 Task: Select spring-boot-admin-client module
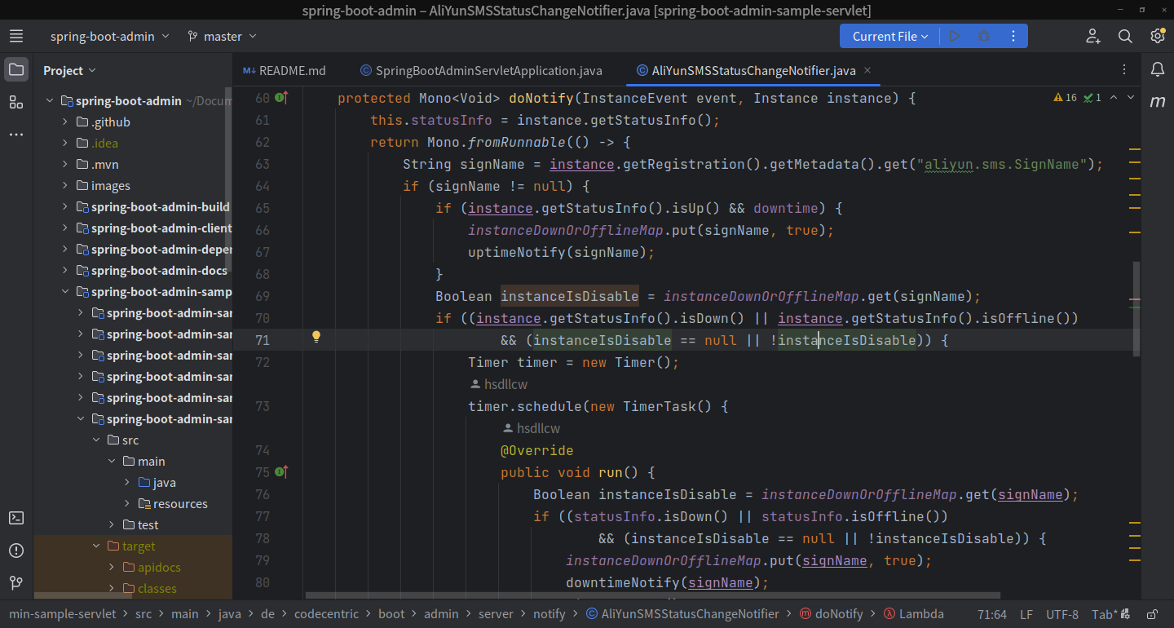(x=161, y=228)
